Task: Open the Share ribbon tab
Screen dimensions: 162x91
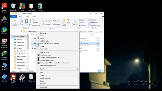Action: pyautogui.click(x=27, y=17)
